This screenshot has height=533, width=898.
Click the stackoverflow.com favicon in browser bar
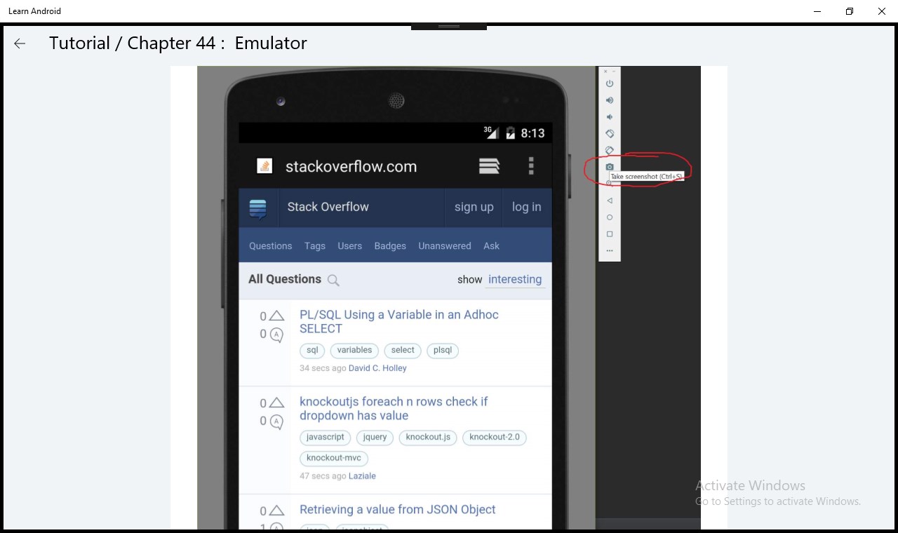coord(264,166)
